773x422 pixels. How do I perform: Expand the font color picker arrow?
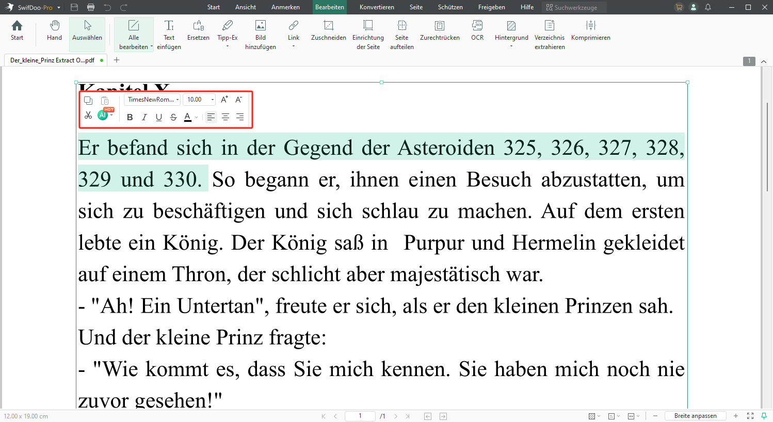click(x=197, y=118)
